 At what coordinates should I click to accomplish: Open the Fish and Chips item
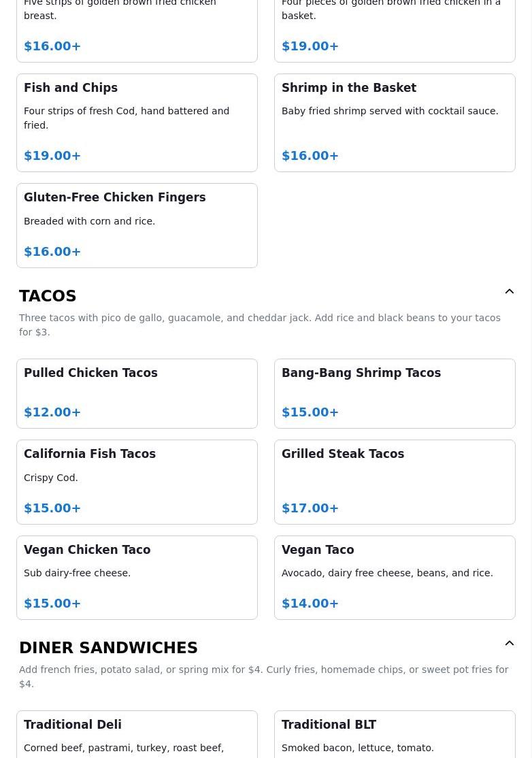137,122
